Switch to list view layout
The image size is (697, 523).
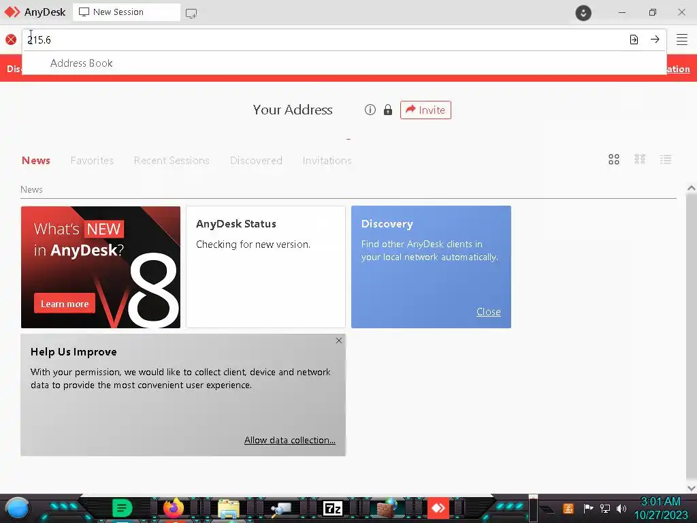click(666, 159)
